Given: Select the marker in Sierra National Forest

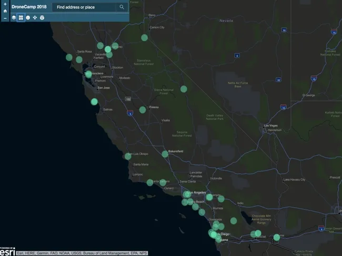Looking at the screenshot, I should (184, 89).
